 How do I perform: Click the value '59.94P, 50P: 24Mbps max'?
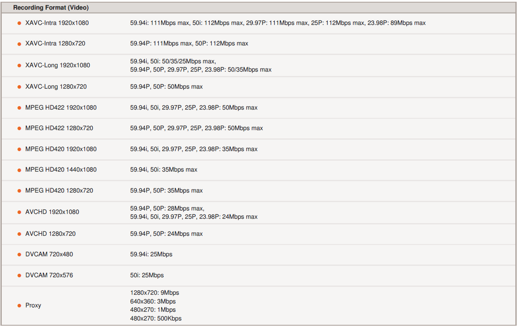click(x=167, y=234)
